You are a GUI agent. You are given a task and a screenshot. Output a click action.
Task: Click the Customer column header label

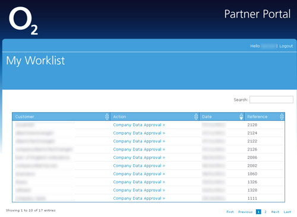25,117
